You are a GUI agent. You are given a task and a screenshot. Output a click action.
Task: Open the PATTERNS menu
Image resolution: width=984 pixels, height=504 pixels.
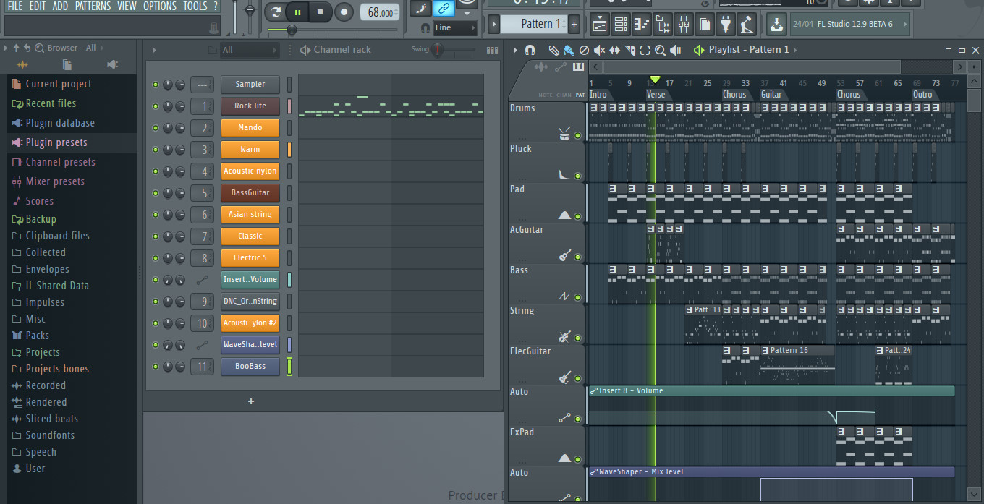click(x=93, y=6)
